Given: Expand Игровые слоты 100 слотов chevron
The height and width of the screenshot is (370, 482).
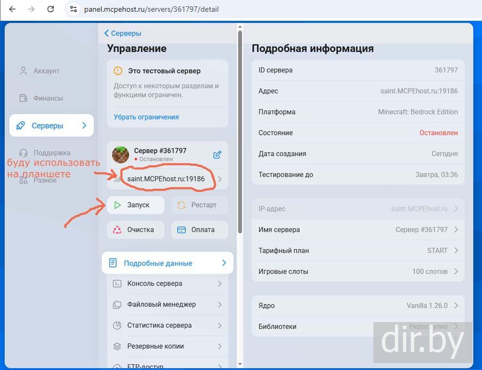Looking at the screenshot, I should [456, 271].
